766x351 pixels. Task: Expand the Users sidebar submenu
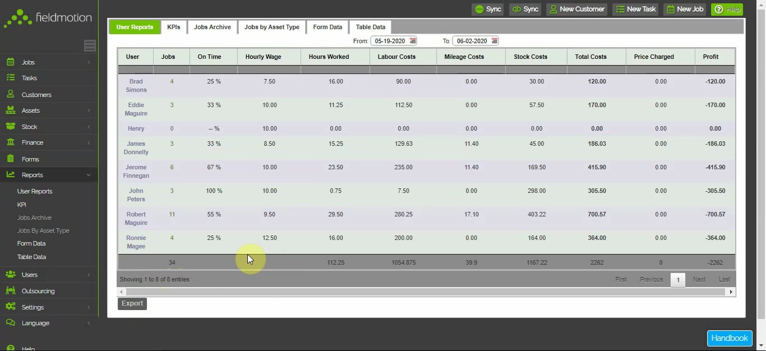pos(89,275)
